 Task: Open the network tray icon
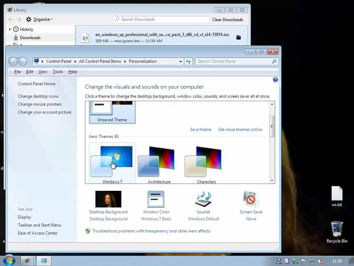(x=312, y=261)
